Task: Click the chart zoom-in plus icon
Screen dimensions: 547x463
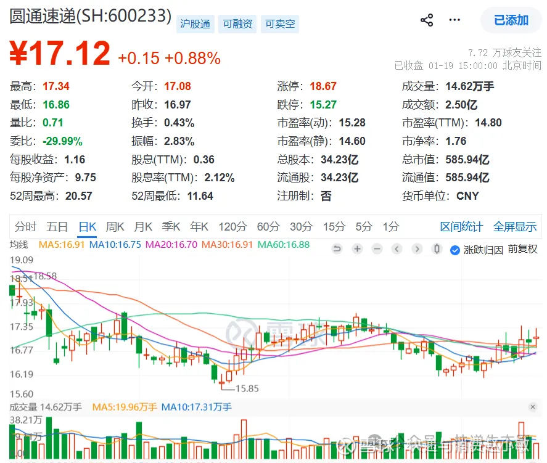Action: [x=357, y=249]
